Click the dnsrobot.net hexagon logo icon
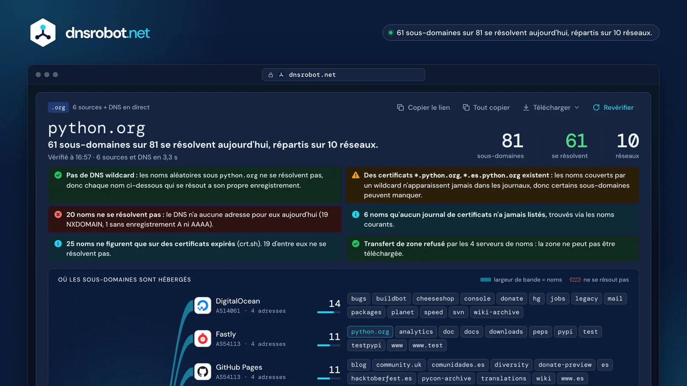Viewport: 687px width, 386px height. [x=43, y=33]
